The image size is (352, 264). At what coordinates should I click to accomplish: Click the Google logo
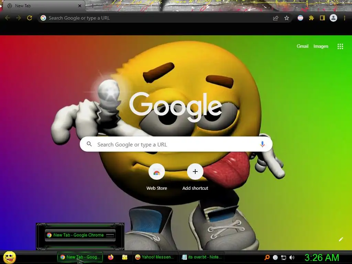(x=176, y=107)
